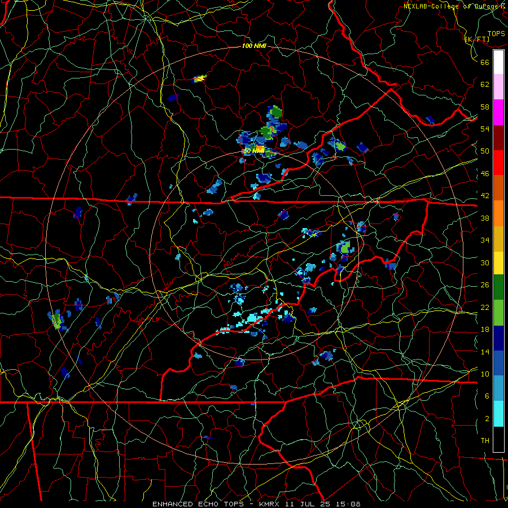
Task: Click the legend value 10
Action: [x=485, y=374]
